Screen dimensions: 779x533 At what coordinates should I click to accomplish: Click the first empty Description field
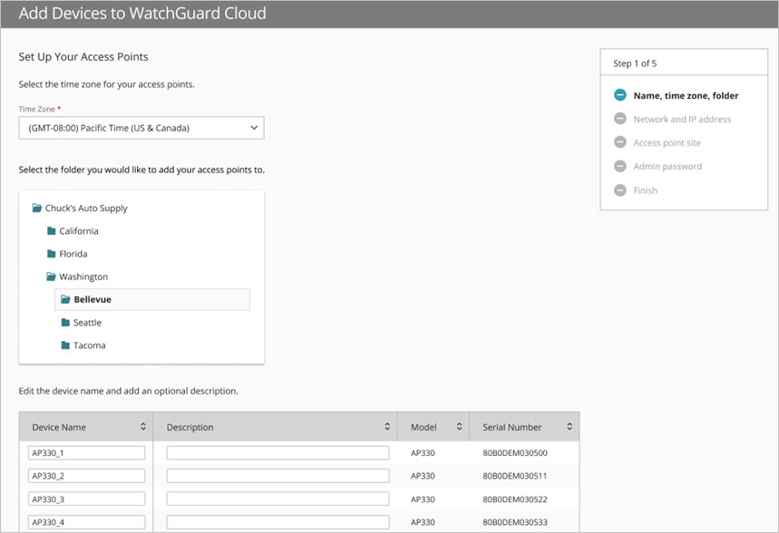(x=277, y=451)
